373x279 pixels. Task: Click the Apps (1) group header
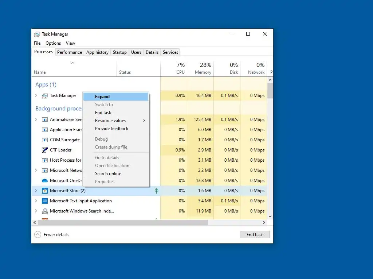[x=46, y=85]
